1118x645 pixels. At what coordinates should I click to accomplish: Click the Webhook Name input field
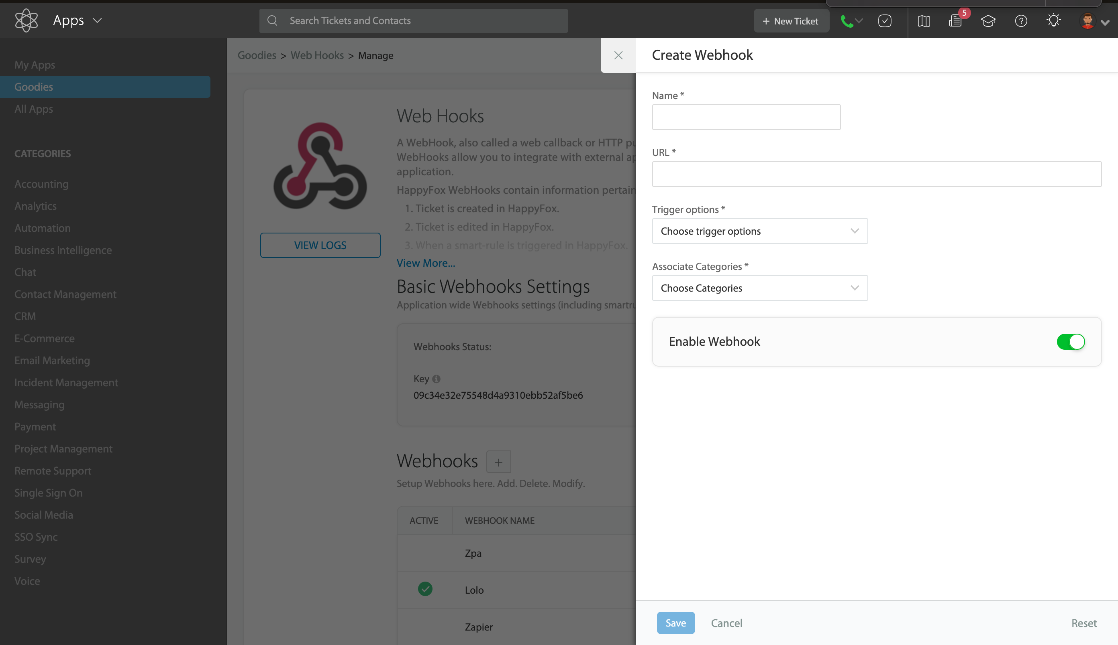tap(746, 117)
